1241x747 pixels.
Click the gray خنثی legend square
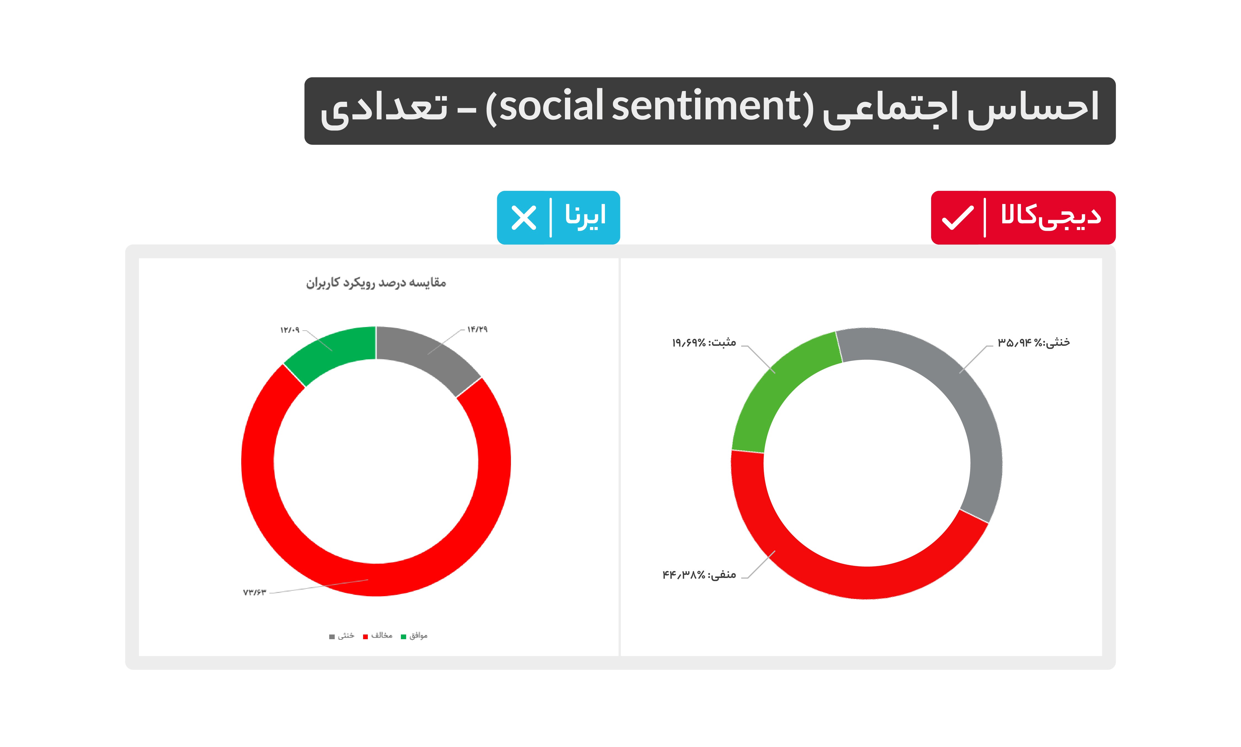tap(332, 637)
